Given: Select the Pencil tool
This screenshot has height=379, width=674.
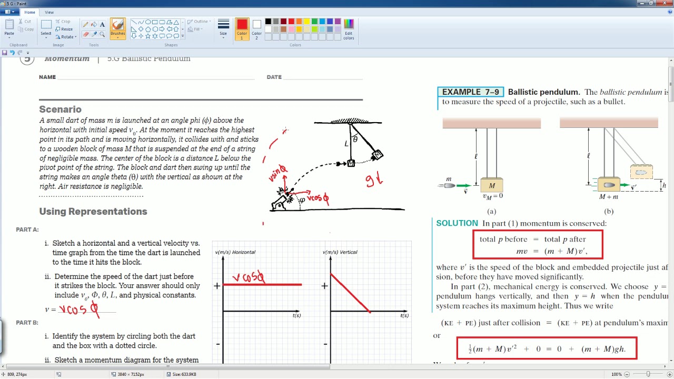Looking at the screenshot, I should (x=85, y=24).
